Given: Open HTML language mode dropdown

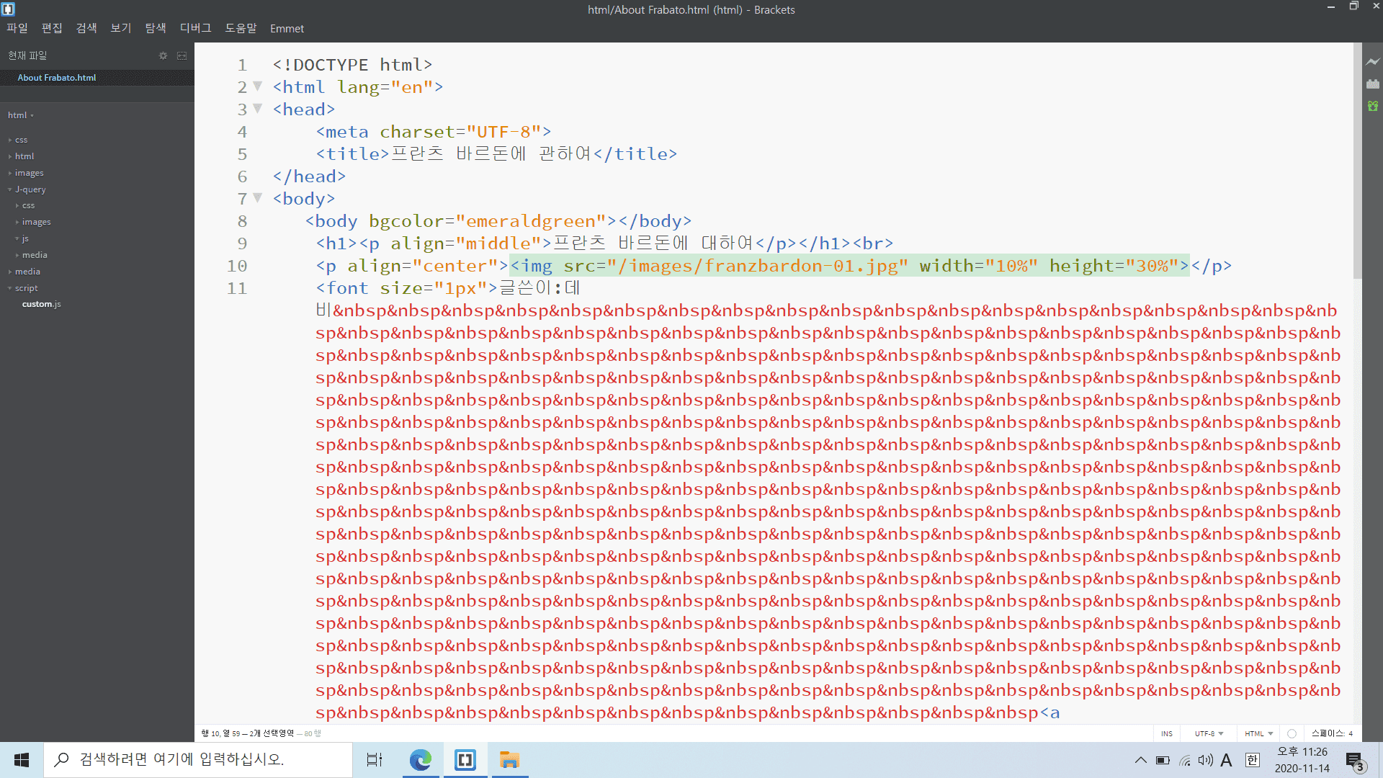Looking at the screenshot, I should coord(1258,733).
